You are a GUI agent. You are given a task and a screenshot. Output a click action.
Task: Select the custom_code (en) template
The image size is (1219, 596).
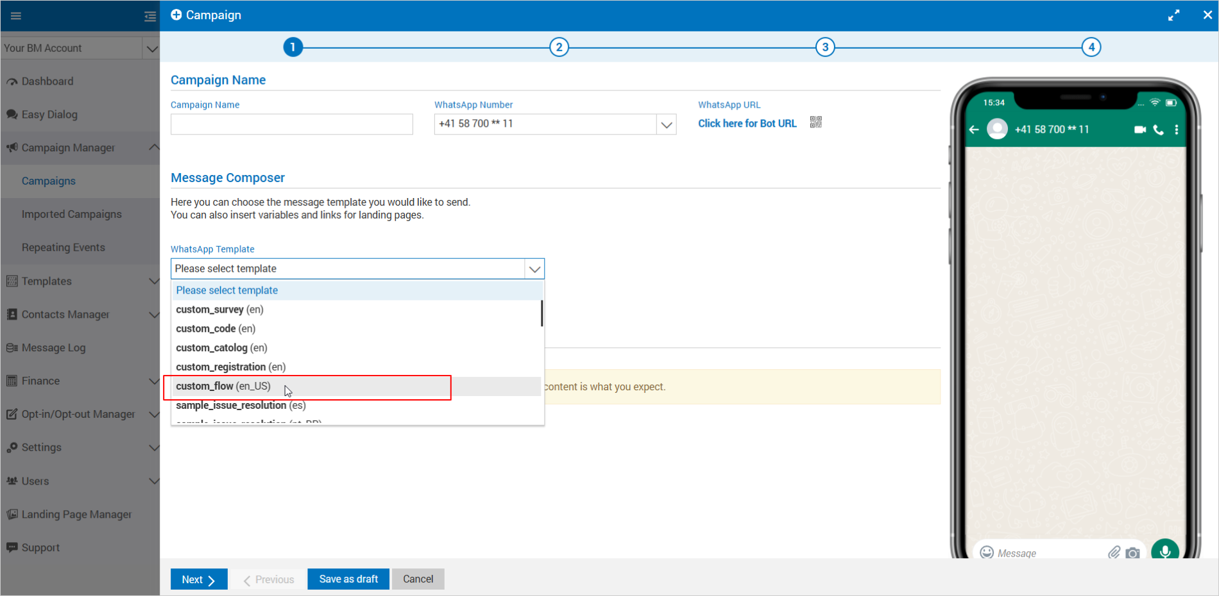coord(357,329)
